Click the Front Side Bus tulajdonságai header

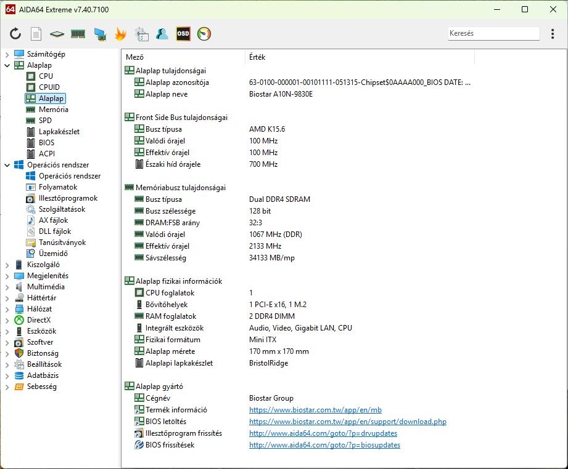[x=176, y=118]
